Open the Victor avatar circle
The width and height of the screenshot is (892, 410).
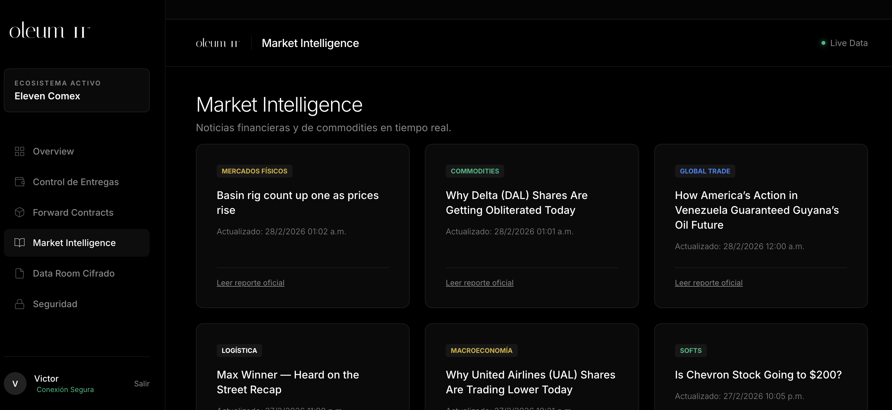pyautogui.click(x=15, y=384)
